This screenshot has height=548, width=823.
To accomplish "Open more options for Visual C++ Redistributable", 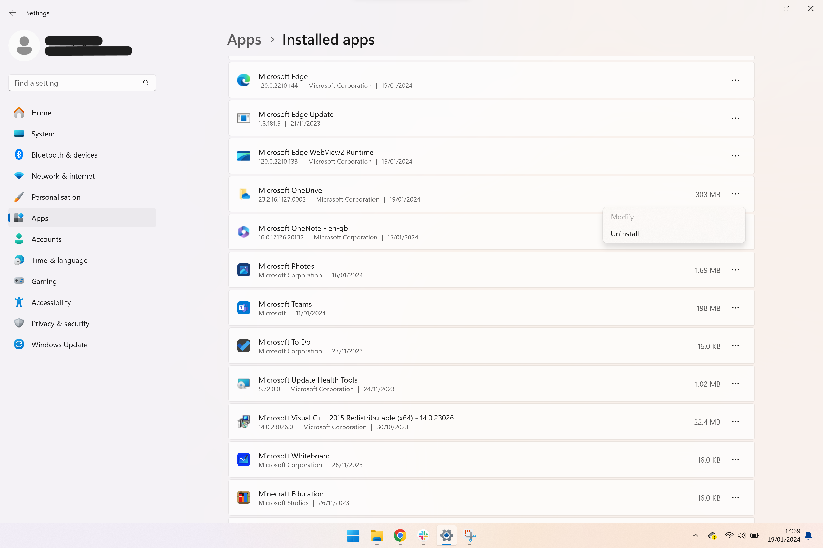I will tap(735, 422).
